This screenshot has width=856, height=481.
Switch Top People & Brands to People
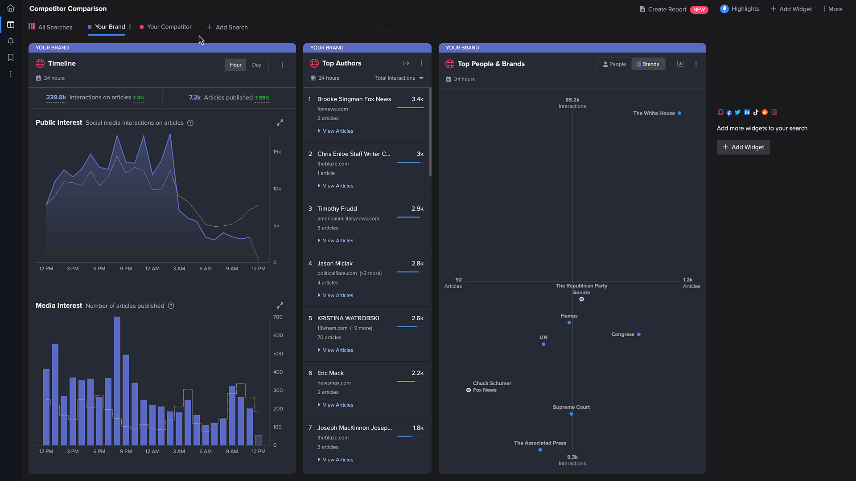614,64
